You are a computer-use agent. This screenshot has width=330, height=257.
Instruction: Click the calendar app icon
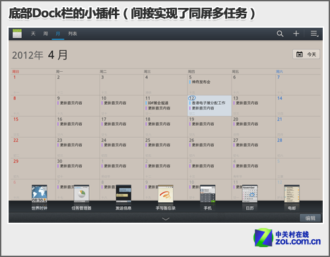point(17,34)
